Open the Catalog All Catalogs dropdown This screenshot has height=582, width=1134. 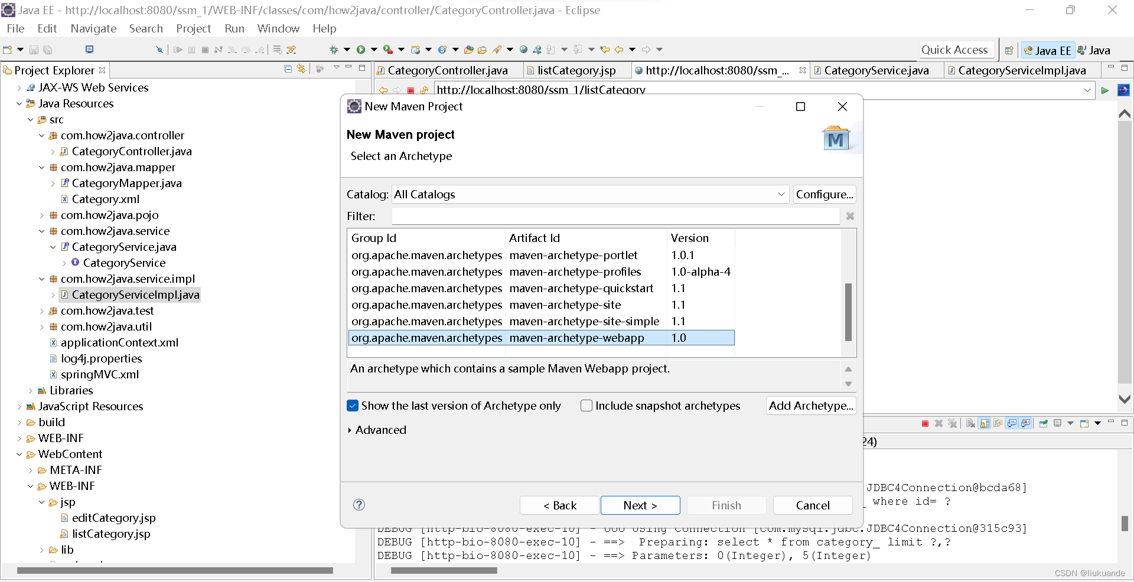[781, 194]
